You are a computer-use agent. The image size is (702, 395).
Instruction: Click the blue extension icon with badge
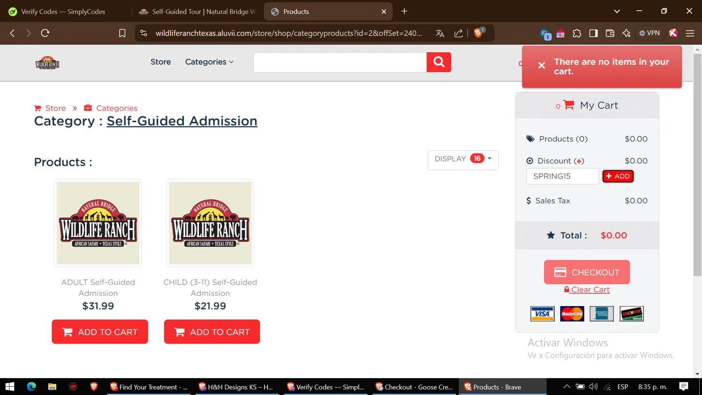(x=545, y=34)
